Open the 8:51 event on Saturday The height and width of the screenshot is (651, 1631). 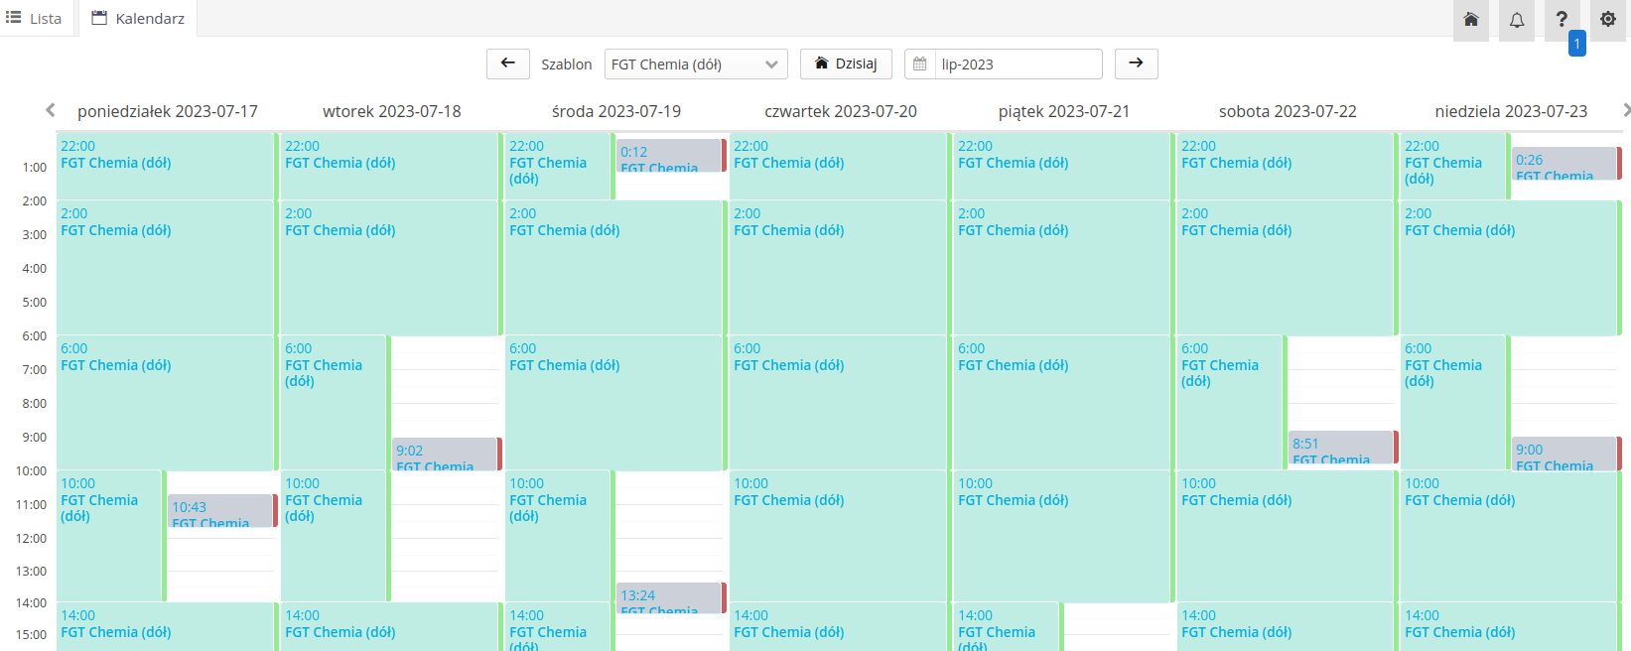click(1341, 448)
